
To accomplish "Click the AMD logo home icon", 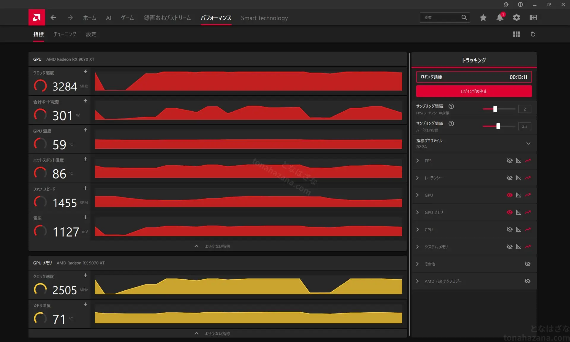I will tap(37, 18).
